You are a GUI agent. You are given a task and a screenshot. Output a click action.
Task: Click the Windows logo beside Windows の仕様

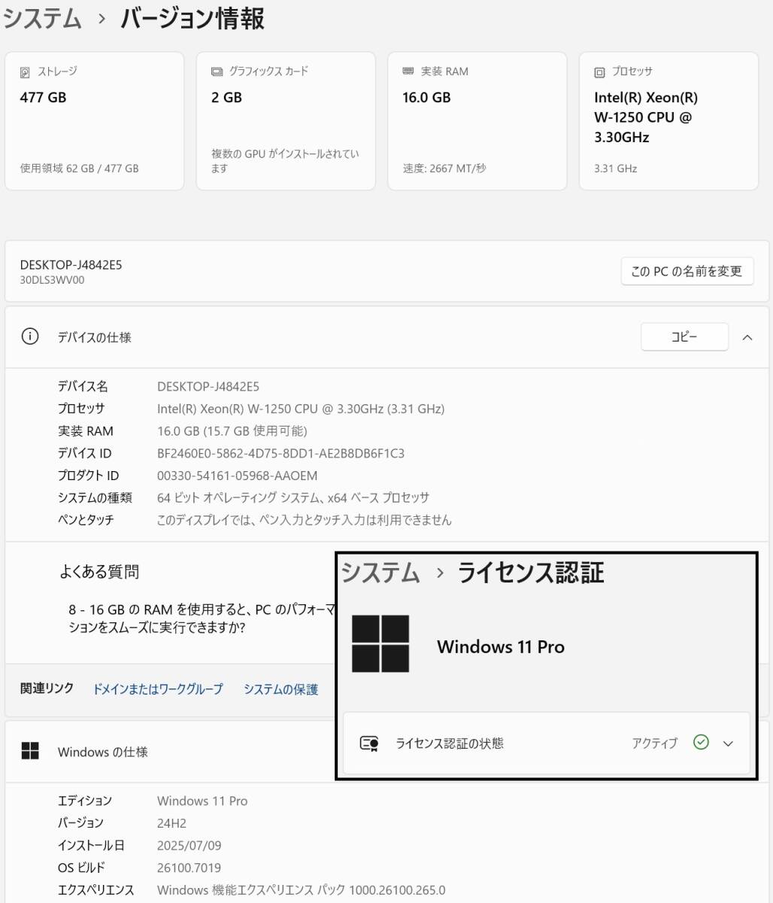pos(30,751)
